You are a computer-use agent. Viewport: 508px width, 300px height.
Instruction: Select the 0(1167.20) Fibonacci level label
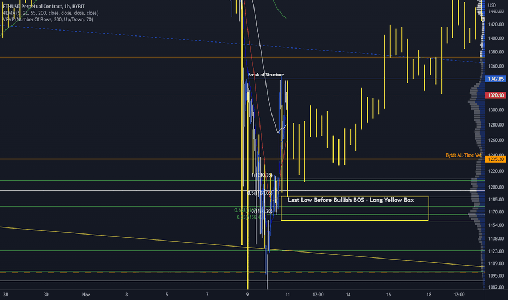263,211
